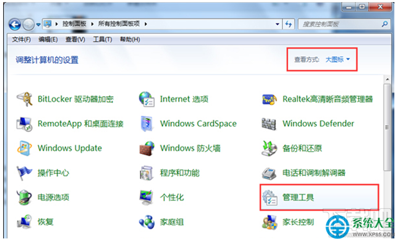Screen dimensions: 396x240
Task: Open the Internet 选项 link
Action: tap(184, 99)
